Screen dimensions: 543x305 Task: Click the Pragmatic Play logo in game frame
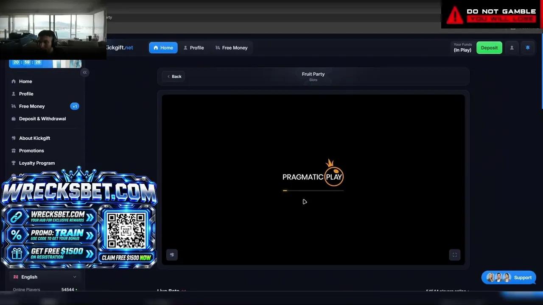[x=313, y=173]
